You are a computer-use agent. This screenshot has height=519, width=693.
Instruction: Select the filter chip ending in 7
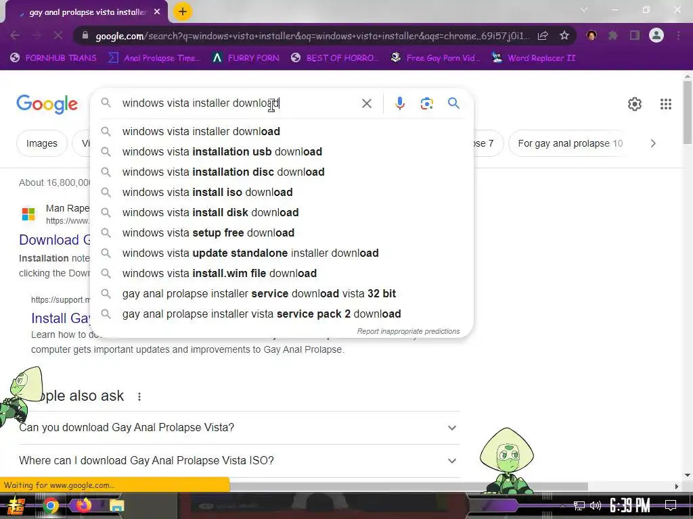tap(488, 143)
